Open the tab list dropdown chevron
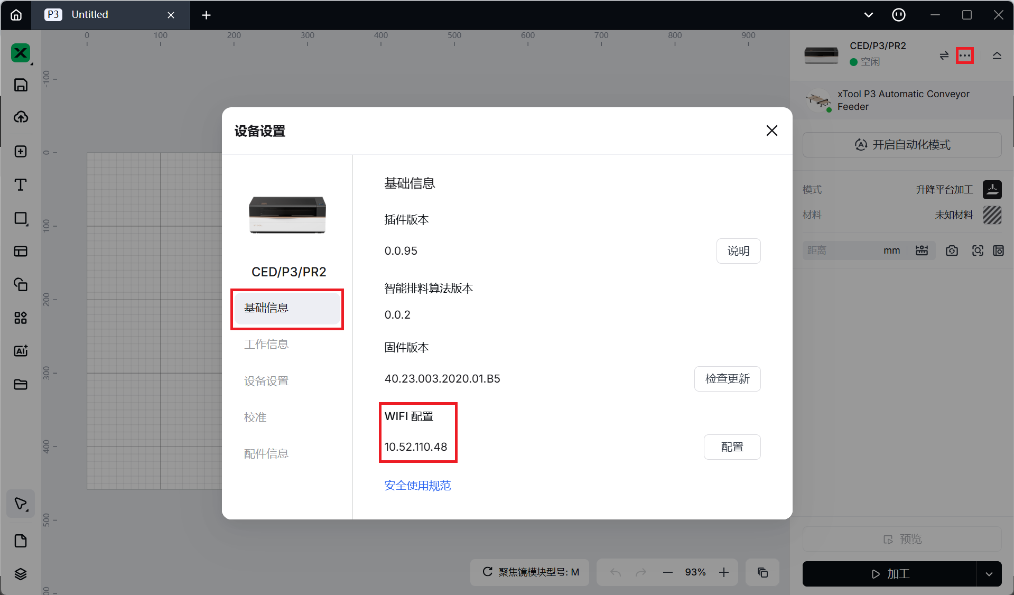This screenshot has width=1014, height=595. pyautogui.click(x=868, y=15)
